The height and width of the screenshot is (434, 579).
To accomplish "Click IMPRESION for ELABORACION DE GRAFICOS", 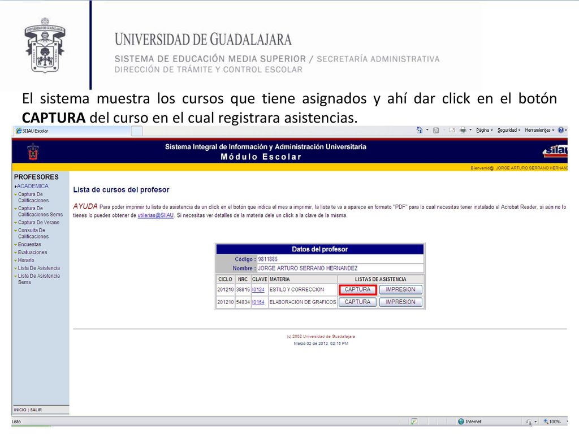I will pyautogui.click(x=401, y=302).
